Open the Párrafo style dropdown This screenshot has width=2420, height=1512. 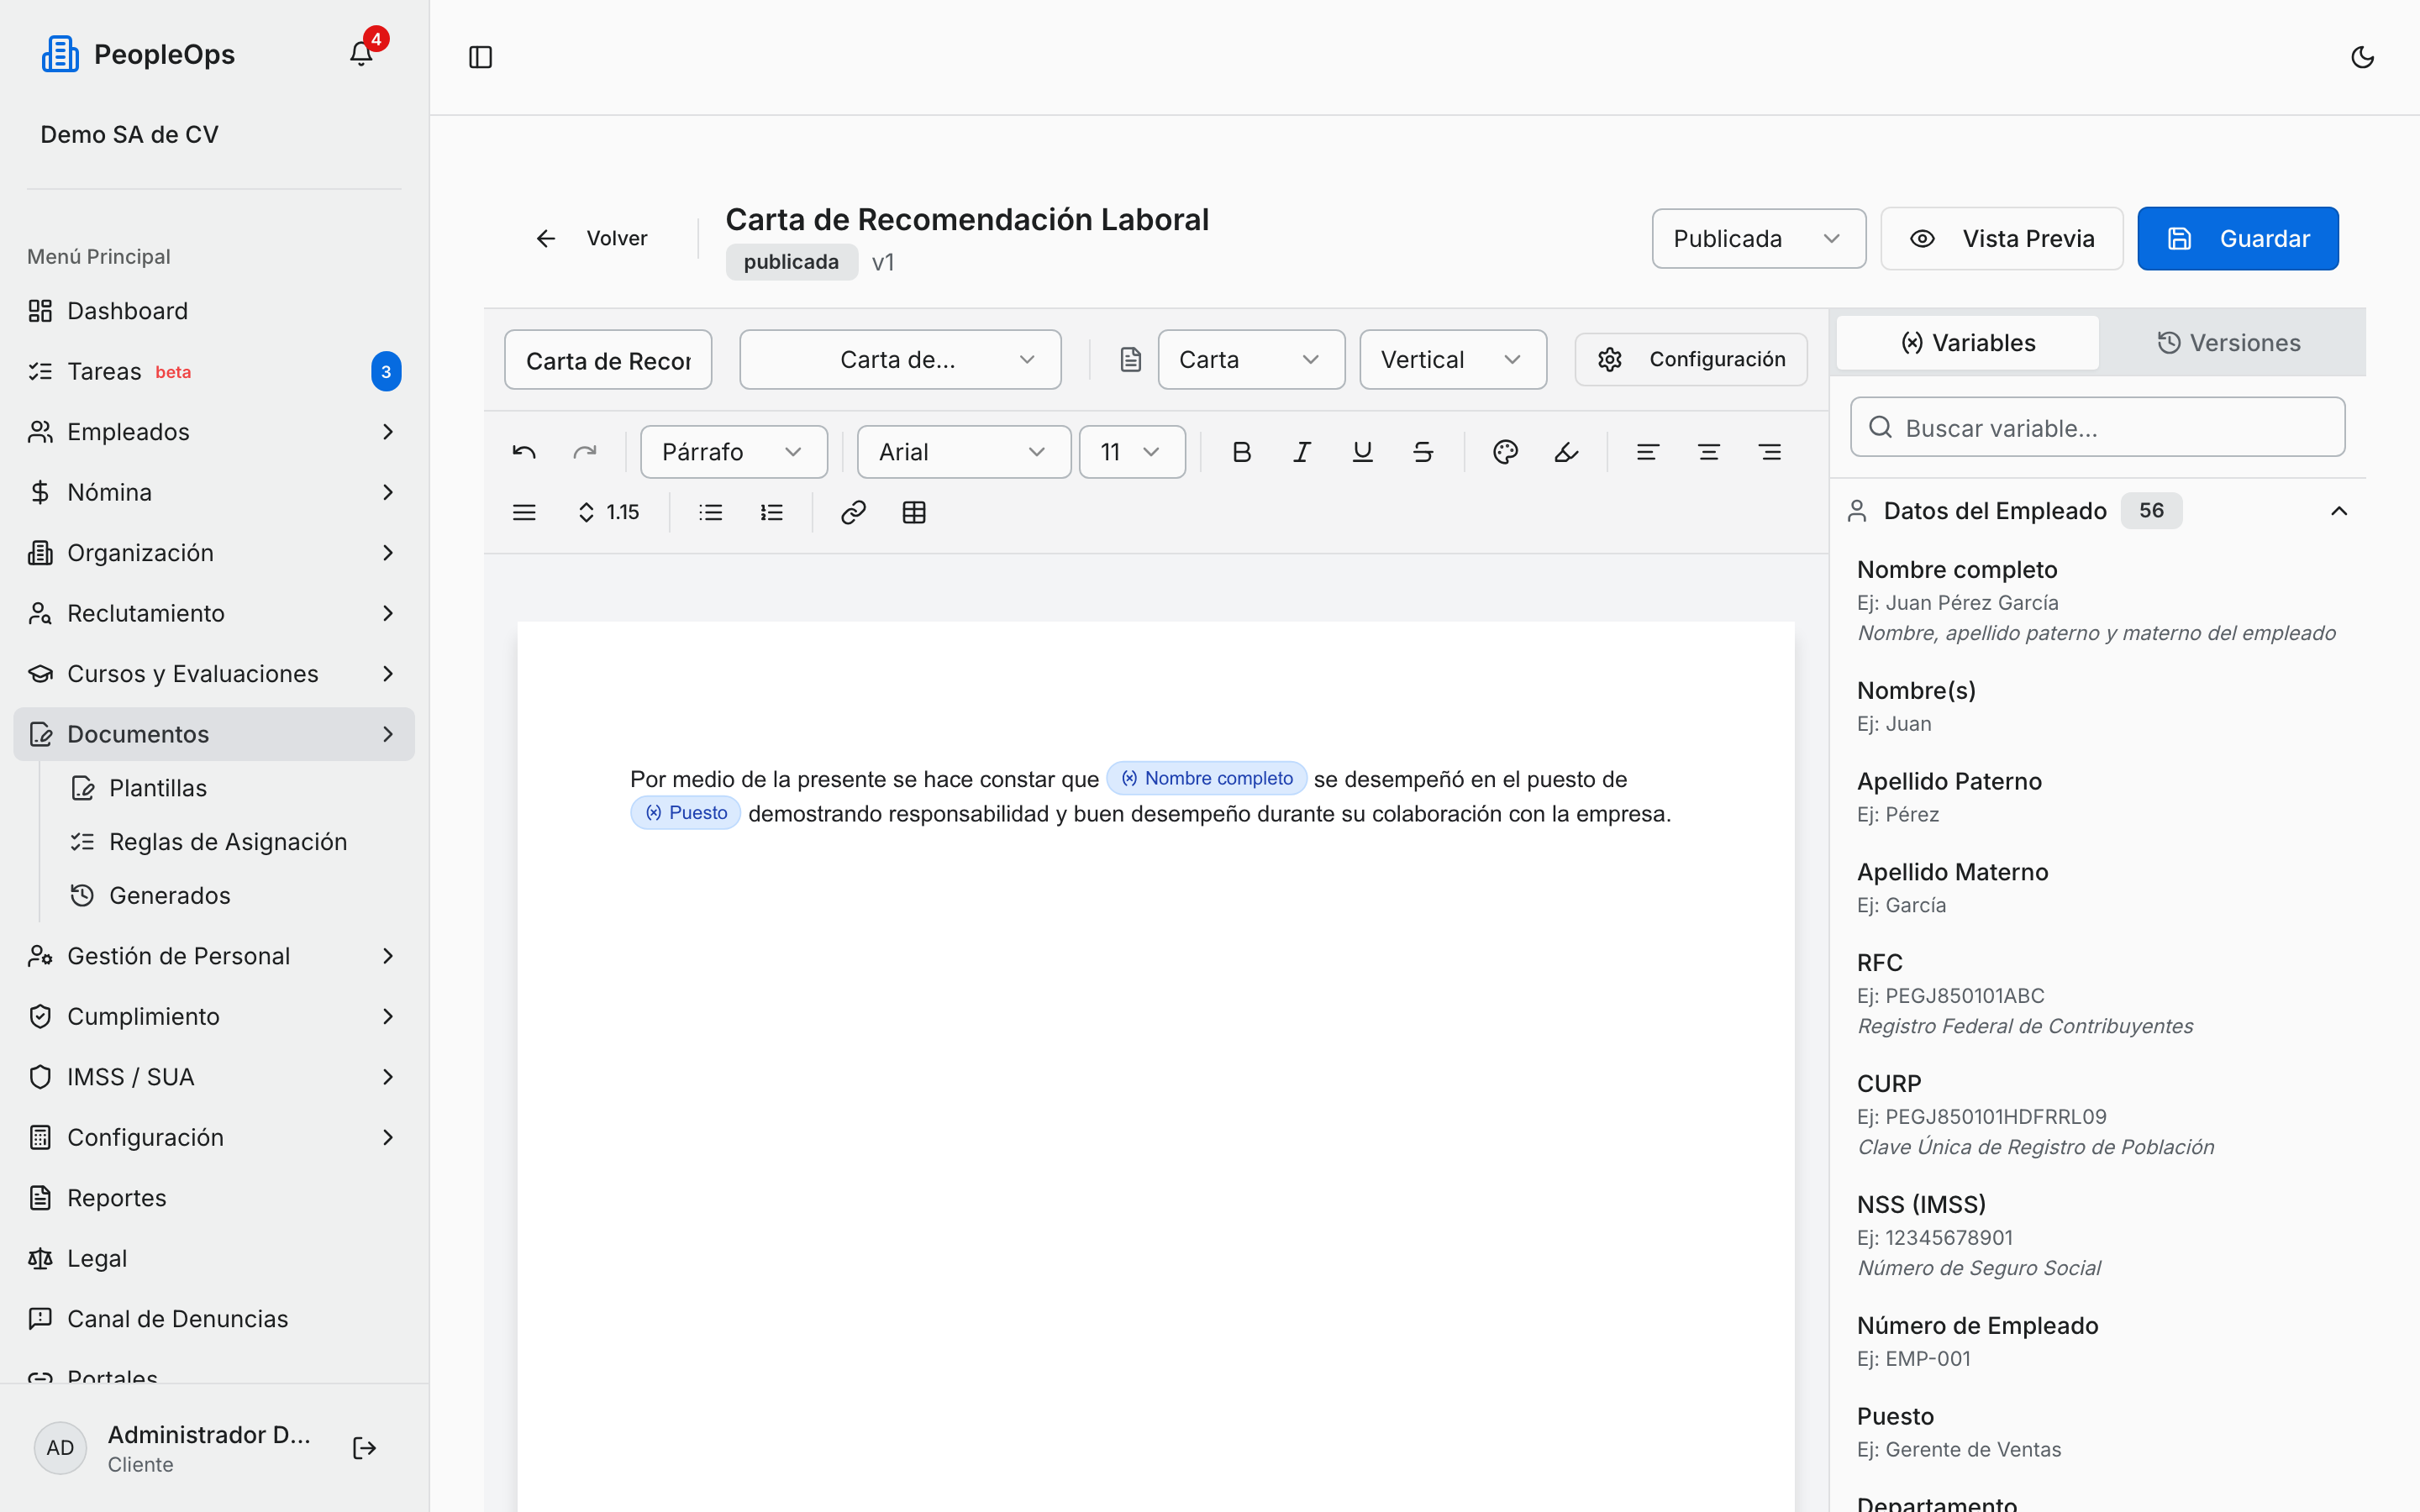point(733,452)
